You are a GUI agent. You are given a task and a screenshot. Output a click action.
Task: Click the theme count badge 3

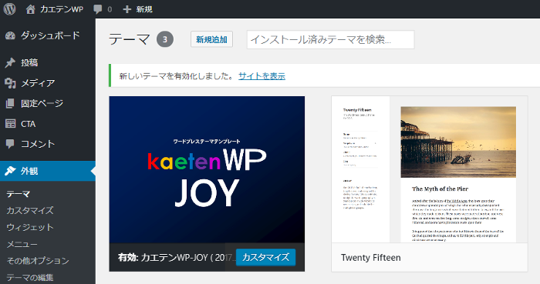click(x=165, y=39)
